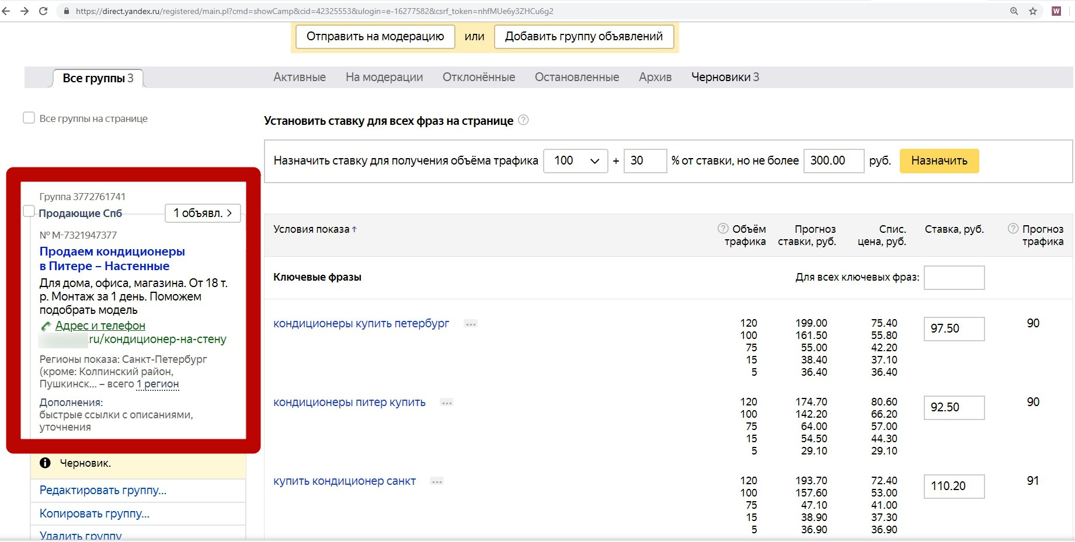Click the percent field containing 30
The image size is (1075, 542).
coord(645,161)
